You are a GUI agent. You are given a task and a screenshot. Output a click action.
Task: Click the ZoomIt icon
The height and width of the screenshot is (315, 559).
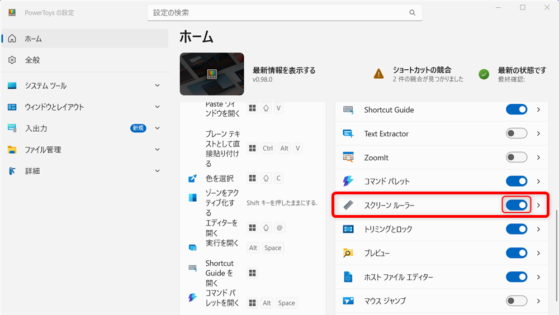point(348,157)
